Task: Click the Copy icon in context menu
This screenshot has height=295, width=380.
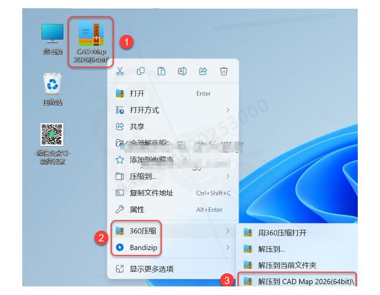Action: click(x=141, y=71)
